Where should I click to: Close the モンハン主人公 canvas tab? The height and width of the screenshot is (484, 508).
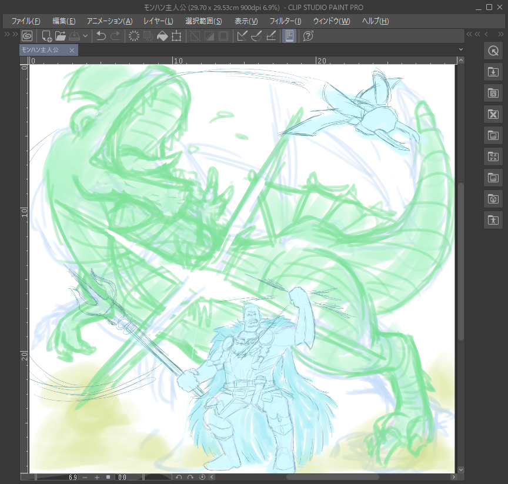(x=72, y=50)
